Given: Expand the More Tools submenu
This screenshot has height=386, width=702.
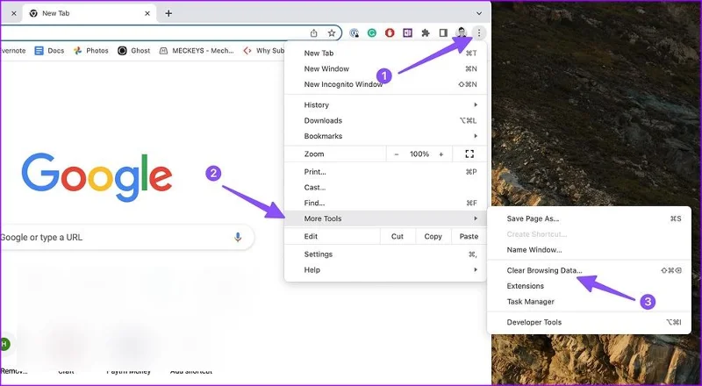Looking at the screenshot, I should (x=385, y=218).
